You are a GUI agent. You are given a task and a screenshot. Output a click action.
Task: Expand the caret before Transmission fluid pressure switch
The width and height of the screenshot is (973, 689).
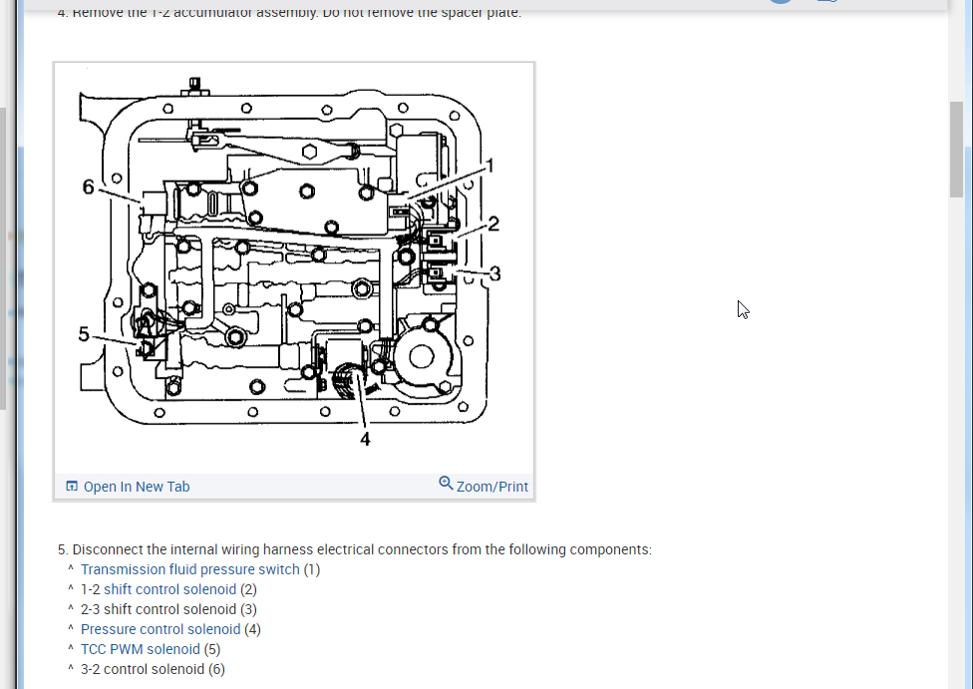pos(70,568)
